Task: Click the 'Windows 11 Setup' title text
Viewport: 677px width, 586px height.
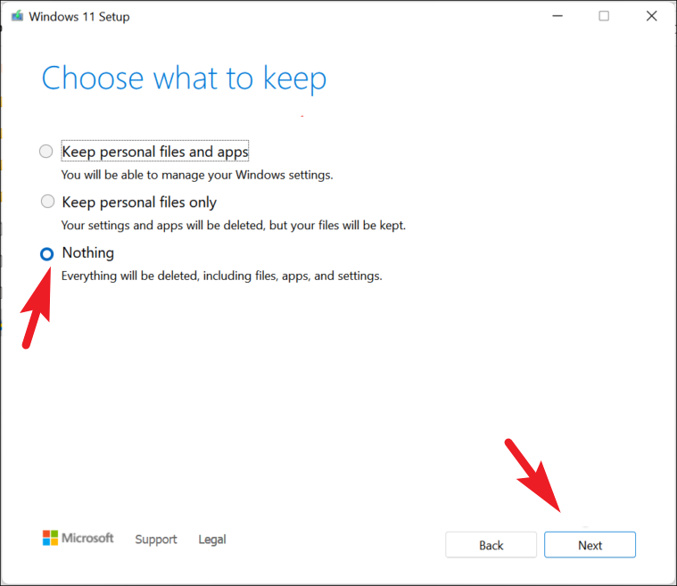Action: tap(79, 16)
